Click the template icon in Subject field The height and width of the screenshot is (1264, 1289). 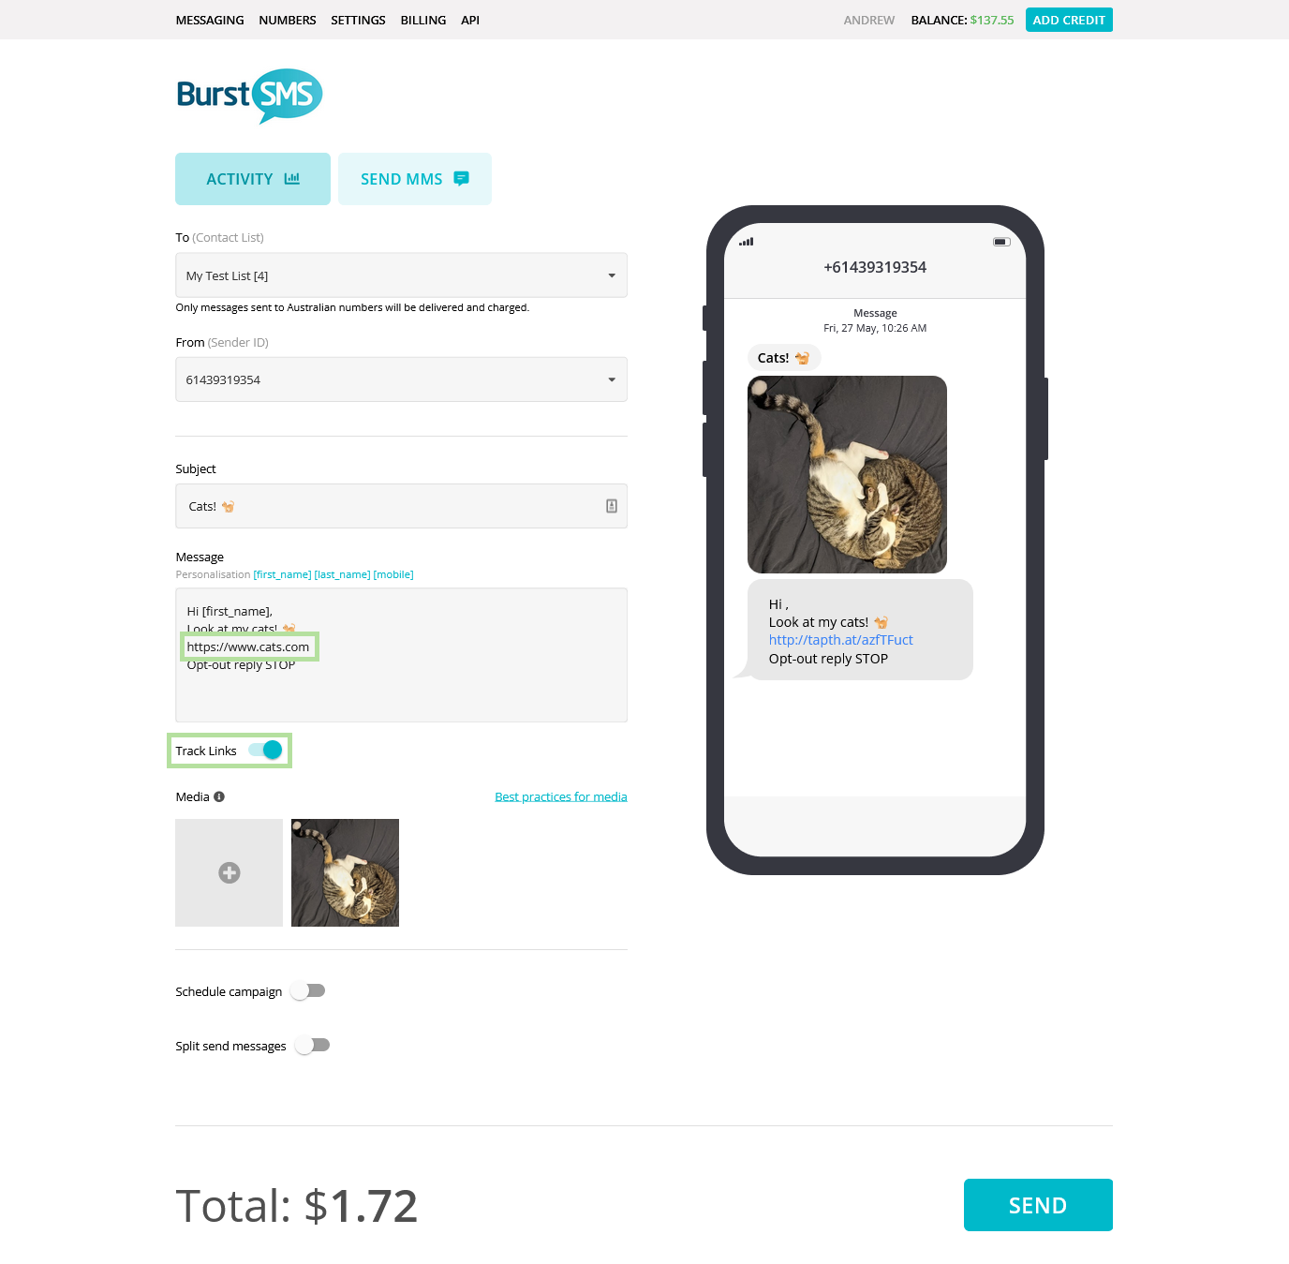click(x=612, y=506)
